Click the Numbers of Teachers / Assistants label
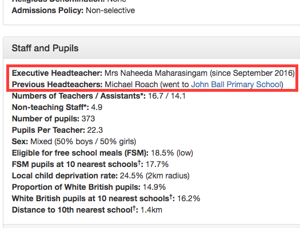Screen dimensions: 300x228 tap(79, 96)
